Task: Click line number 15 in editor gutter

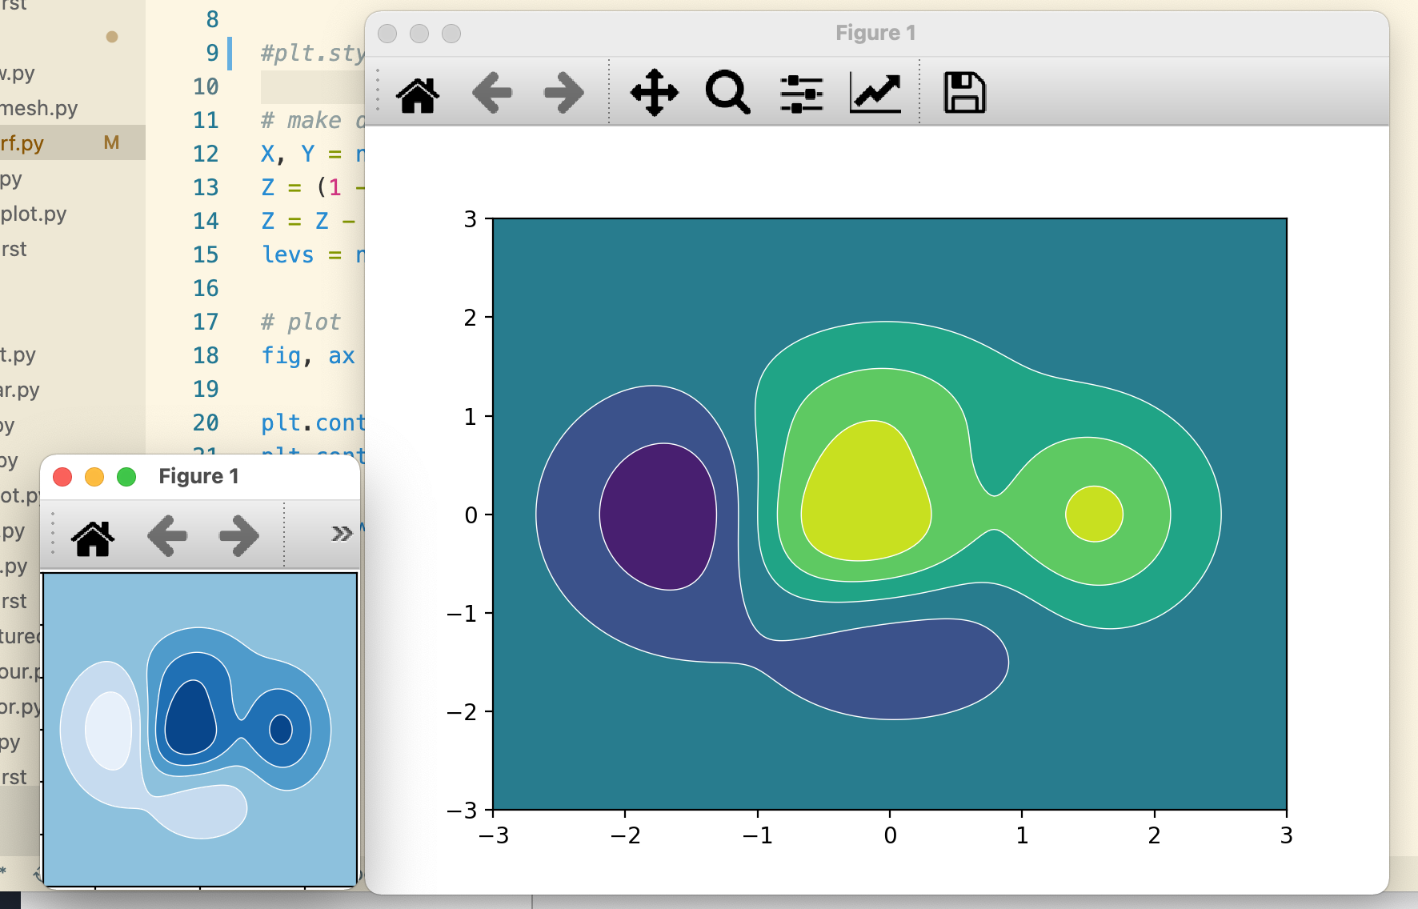Action: [x=206, y=254]
